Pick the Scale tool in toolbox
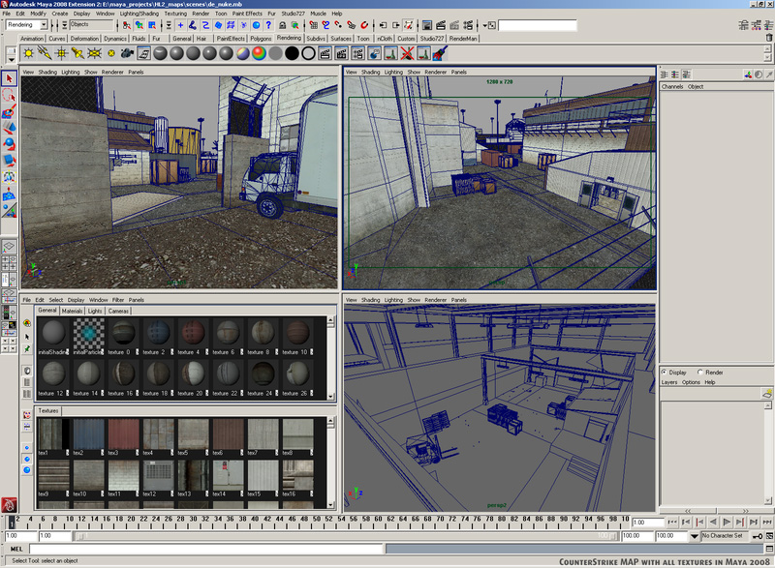The width and height of the screenshot is (775, 568). pyautogui.click(x=9, y=160)
